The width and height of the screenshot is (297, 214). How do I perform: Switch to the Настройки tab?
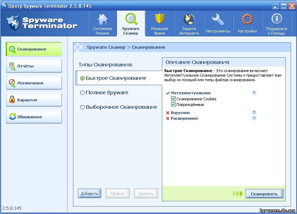coord(247,24)
